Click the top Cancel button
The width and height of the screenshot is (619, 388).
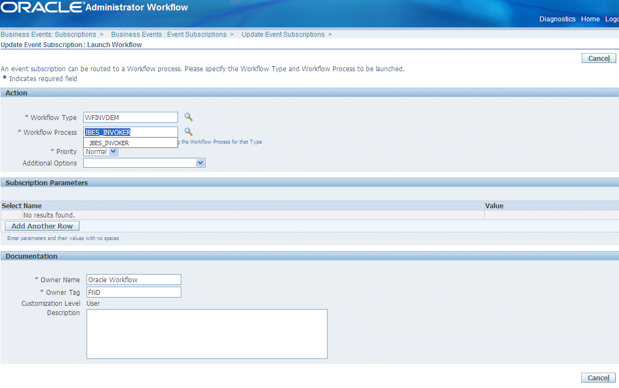pyautogui.click(x=599, y=59)
